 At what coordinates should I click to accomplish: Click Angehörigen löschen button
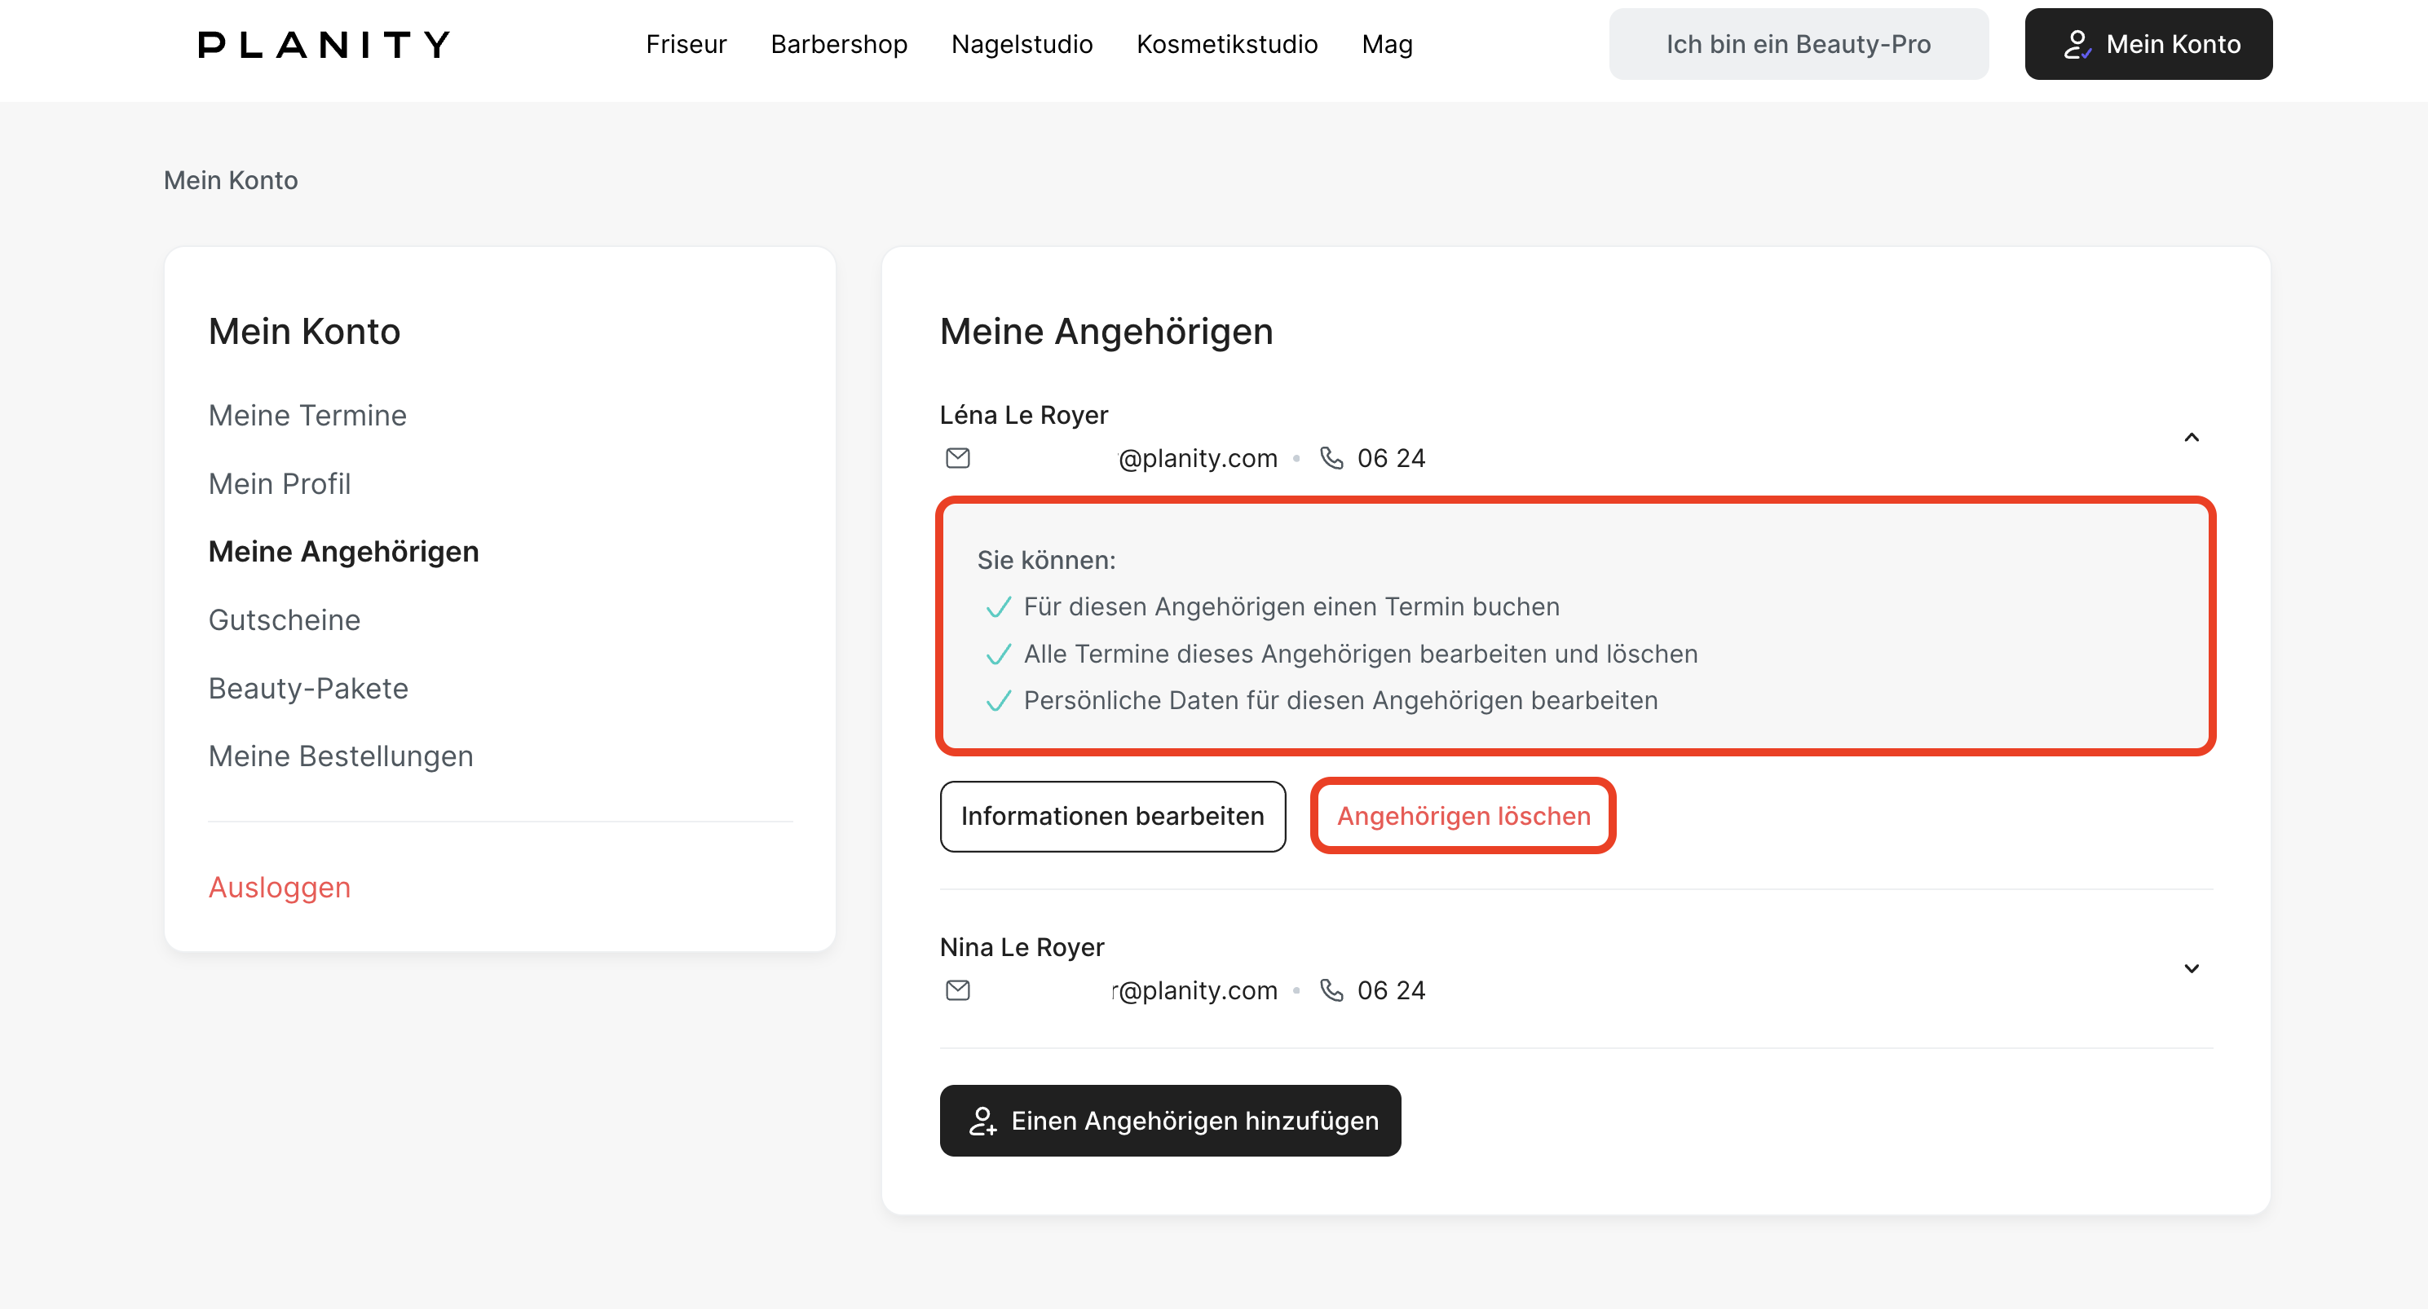(1463, 816)
